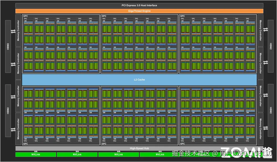This screenshot has height=162, width=277.
Task: Click the arrows above the leftmost NVLink block
Action: tap(36, 151)
